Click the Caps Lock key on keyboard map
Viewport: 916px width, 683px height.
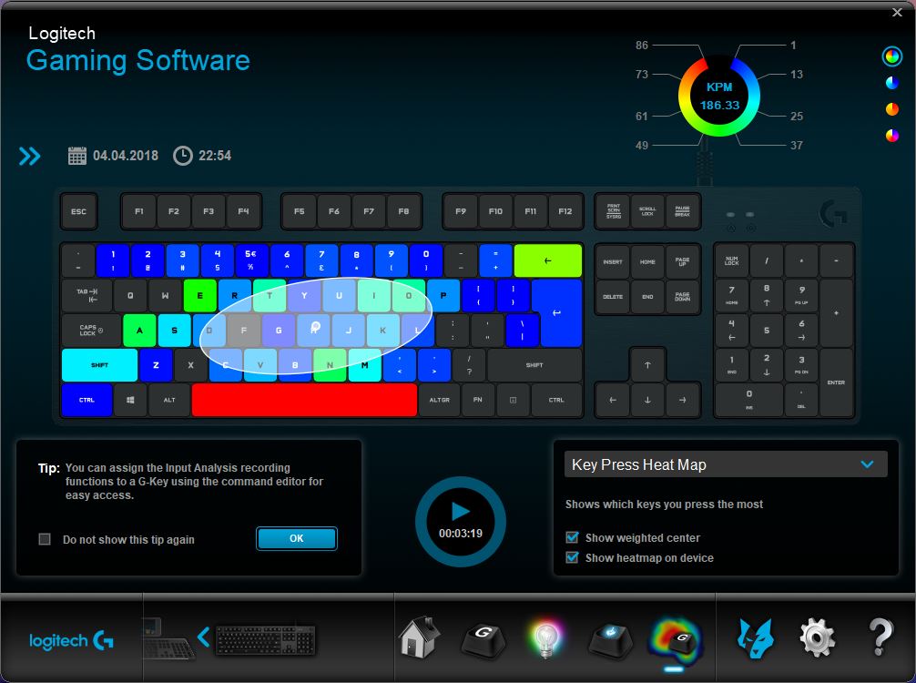(91, 331)
